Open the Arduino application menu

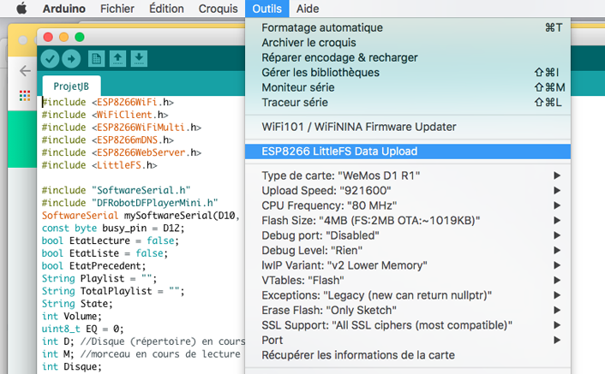[64, 9]
